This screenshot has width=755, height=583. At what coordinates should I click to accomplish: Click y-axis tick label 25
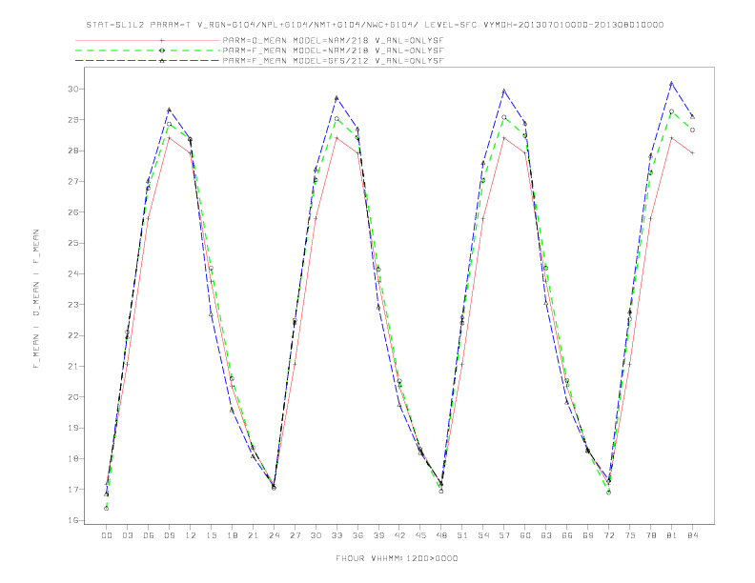coord(73,243)
